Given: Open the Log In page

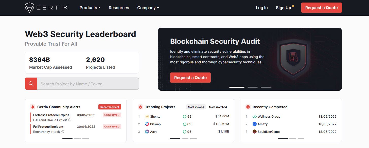Looking at the screenshot, I should click(x=261, y=8).
